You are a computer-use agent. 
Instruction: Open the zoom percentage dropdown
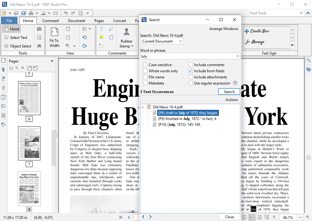[301, 217]
